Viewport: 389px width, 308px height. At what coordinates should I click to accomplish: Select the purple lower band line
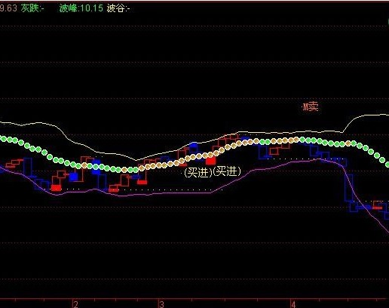pos(176,193)
